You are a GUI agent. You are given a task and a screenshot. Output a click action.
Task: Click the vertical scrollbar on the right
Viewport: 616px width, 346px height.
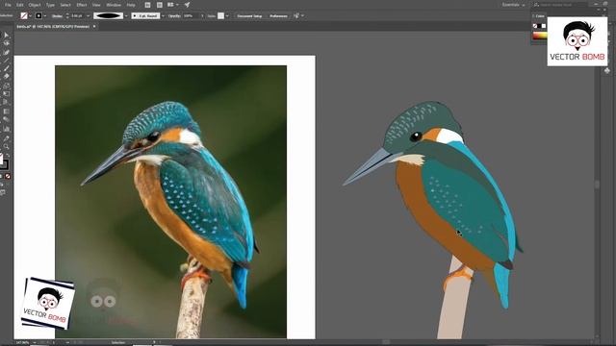598,185
